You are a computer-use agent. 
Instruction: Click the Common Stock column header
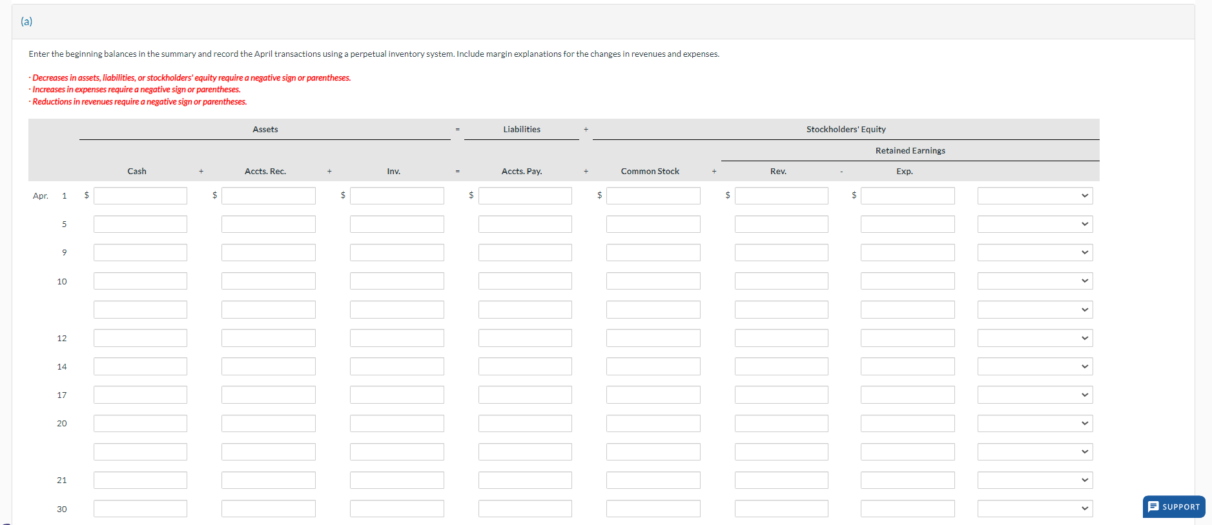650,171
